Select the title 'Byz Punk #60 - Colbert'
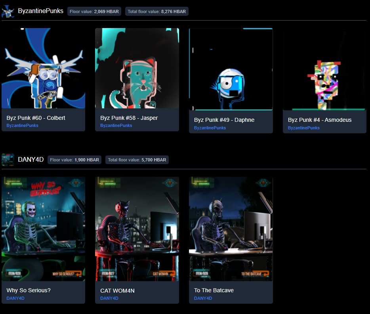 [36, 118]
